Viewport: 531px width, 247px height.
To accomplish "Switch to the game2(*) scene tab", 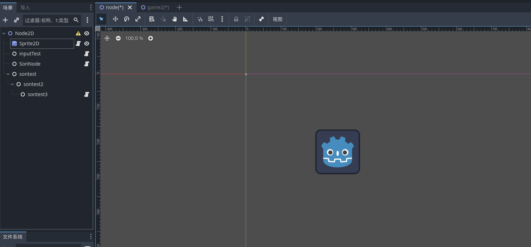I will pos(155,7).
